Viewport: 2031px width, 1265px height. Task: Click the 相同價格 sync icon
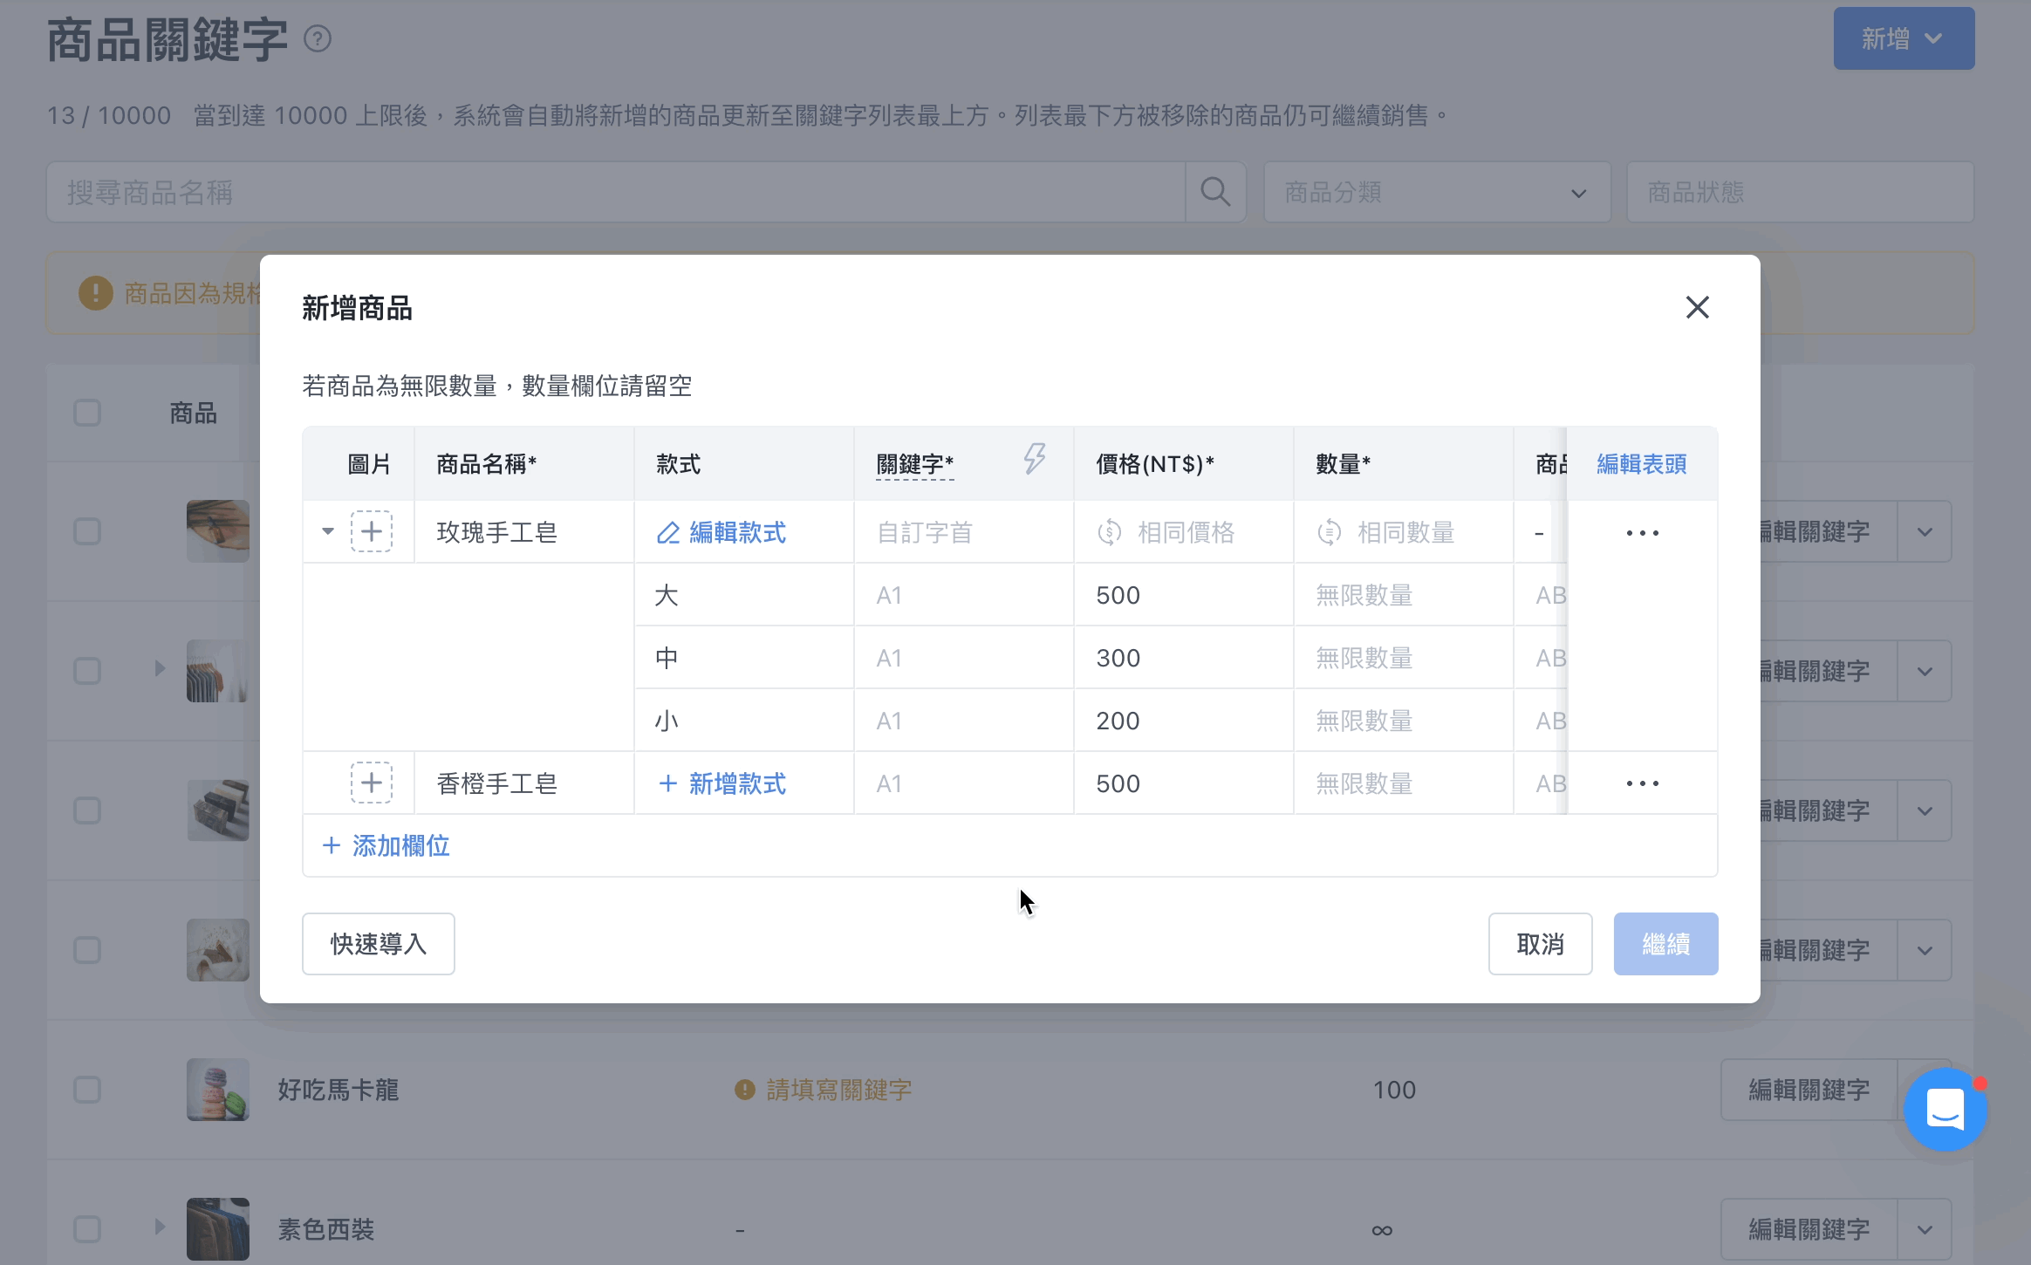[x=1110, y=532]
